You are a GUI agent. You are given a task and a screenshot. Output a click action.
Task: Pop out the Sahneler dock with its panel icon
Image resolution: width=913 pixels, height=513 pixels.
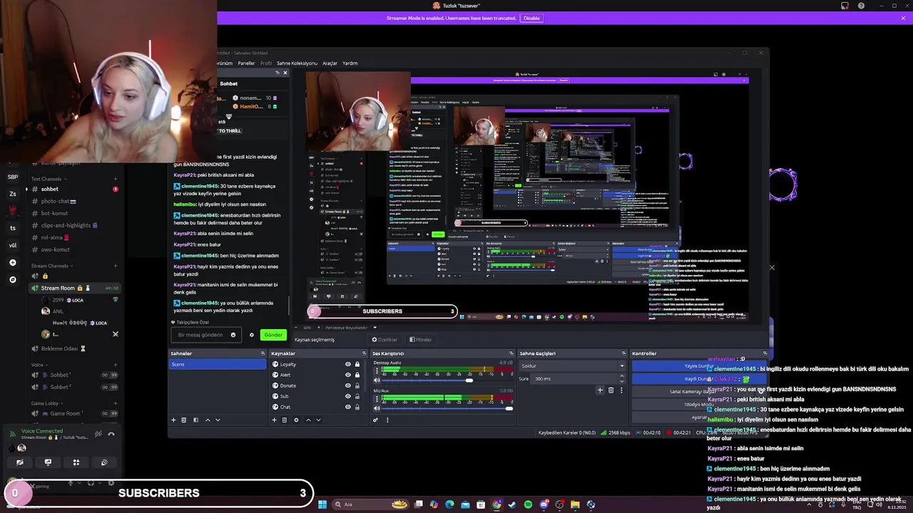pos(262,353)
